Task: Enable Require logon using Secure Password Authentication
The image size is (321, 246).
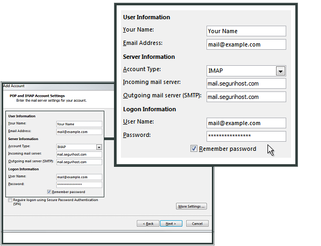Action: pyautogui.click(x=10, y=200)
